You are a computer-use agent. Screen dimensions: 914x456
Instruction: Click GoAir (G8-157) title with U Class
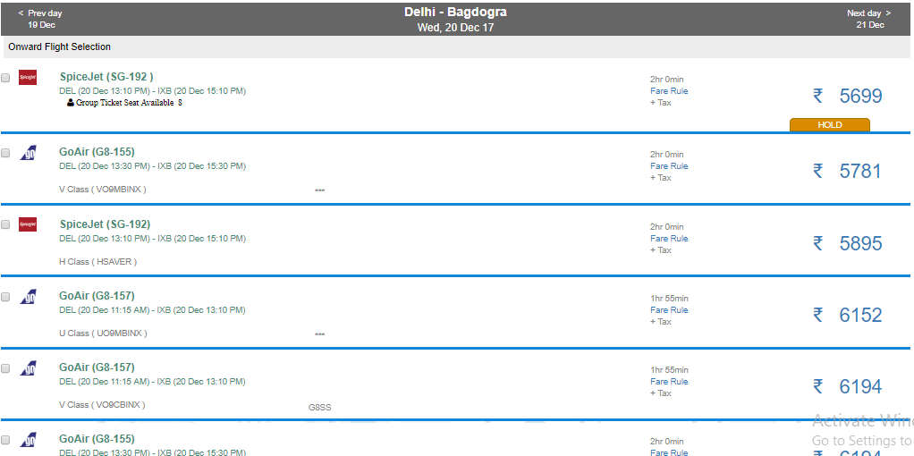[x=97, y=296]
